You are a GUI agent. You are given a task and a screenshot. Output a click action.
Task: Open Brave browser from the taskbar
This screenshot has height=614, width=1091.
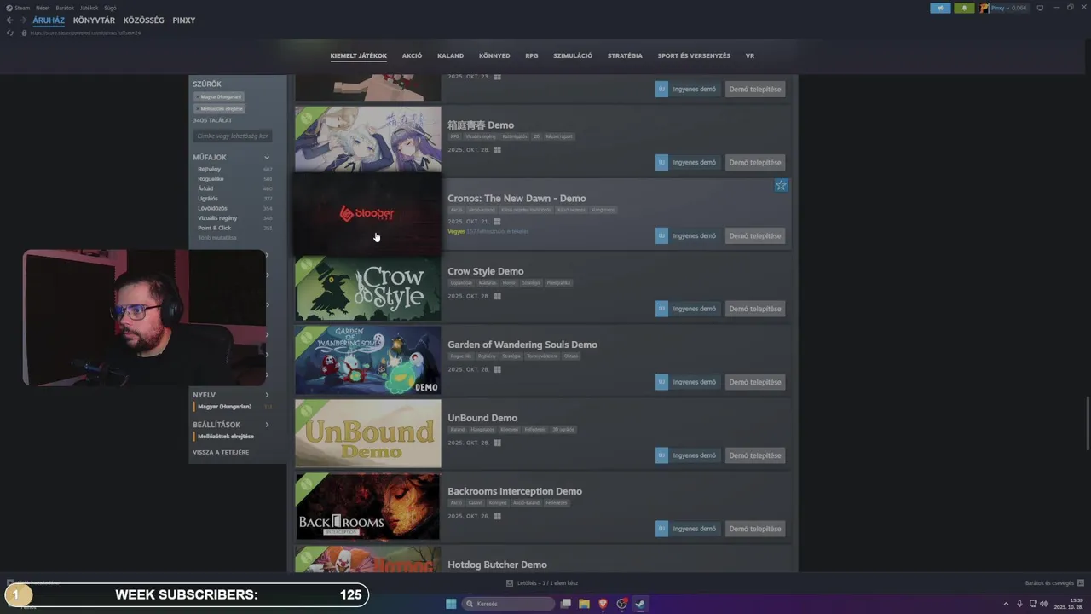coord(603,604)
